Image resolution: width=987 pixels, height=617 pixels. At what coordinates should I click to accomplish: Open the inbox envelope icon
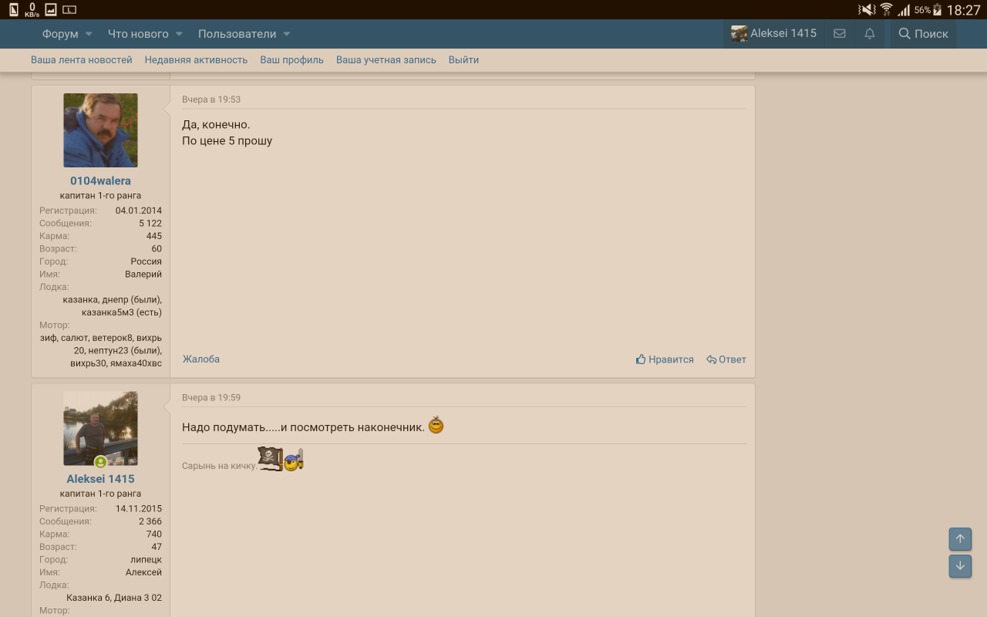[x=840, y=34]
